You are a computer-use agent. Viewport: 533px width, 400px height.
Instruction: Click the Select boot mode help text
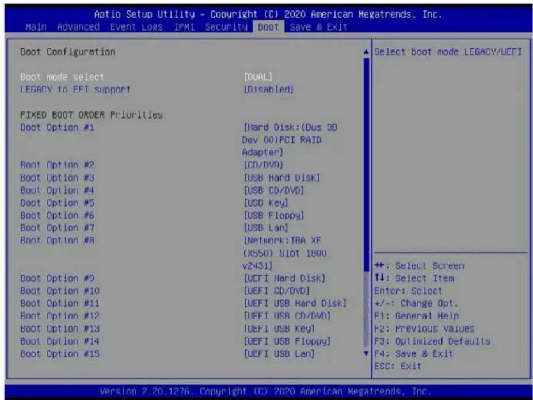click(448, 52)
